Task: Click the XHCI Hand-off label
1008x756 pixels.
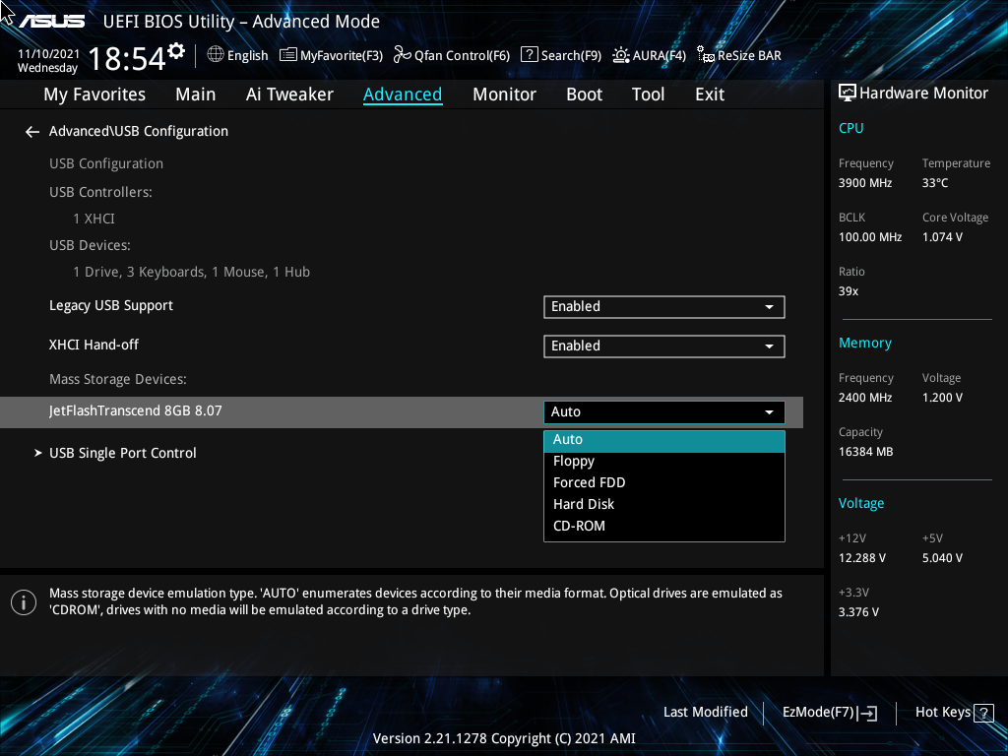Action: 94,346
